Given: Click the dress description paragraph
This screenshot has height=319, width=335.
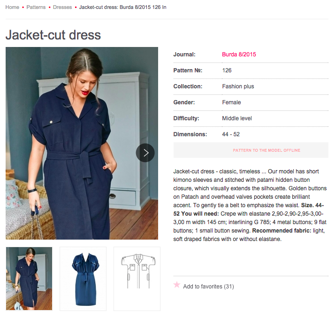Looking at the screenshot, I should [250, 205].
